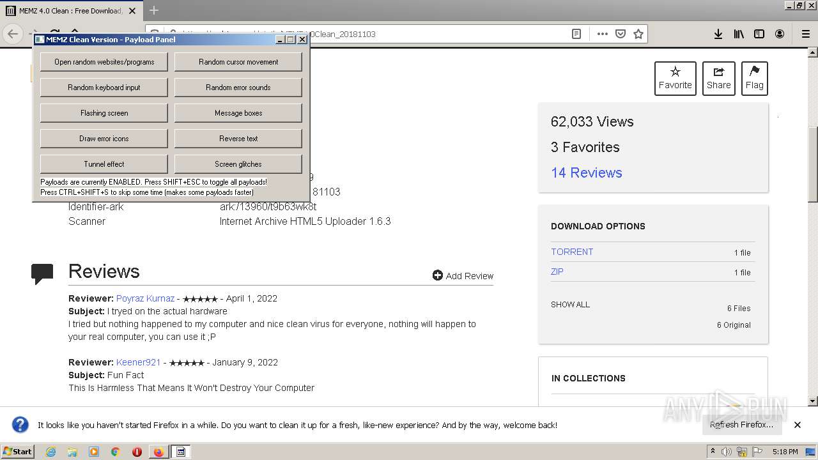Click the '62,033 Views' text

(x=592, y=121)
